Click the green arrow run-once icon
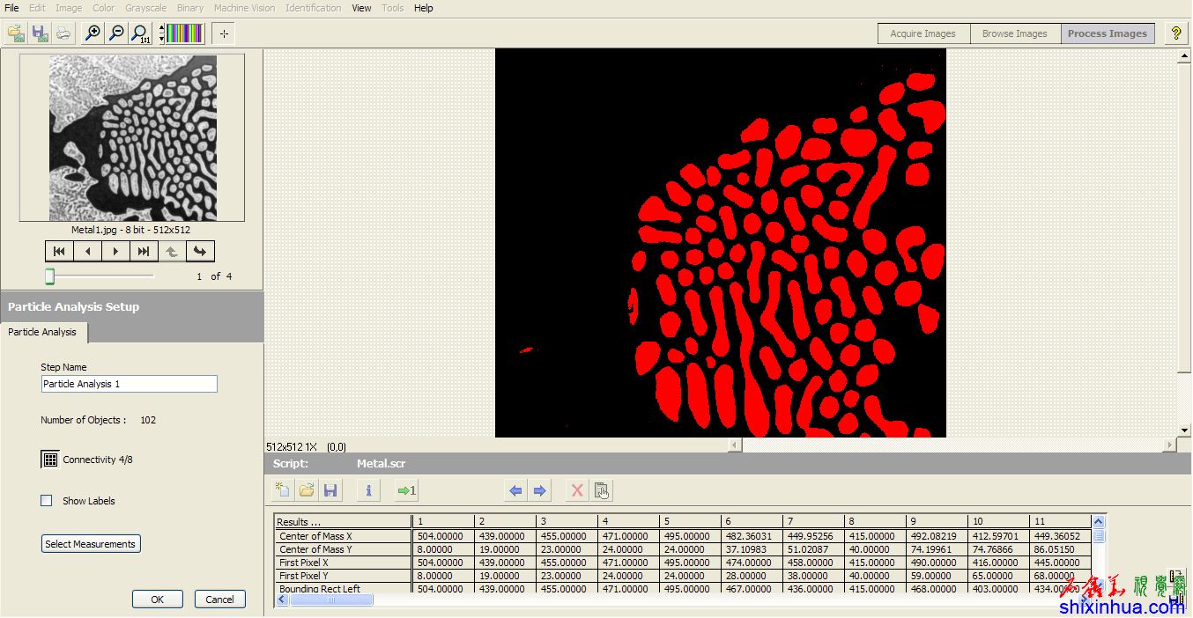1193x618 pixels. [406, 490]
